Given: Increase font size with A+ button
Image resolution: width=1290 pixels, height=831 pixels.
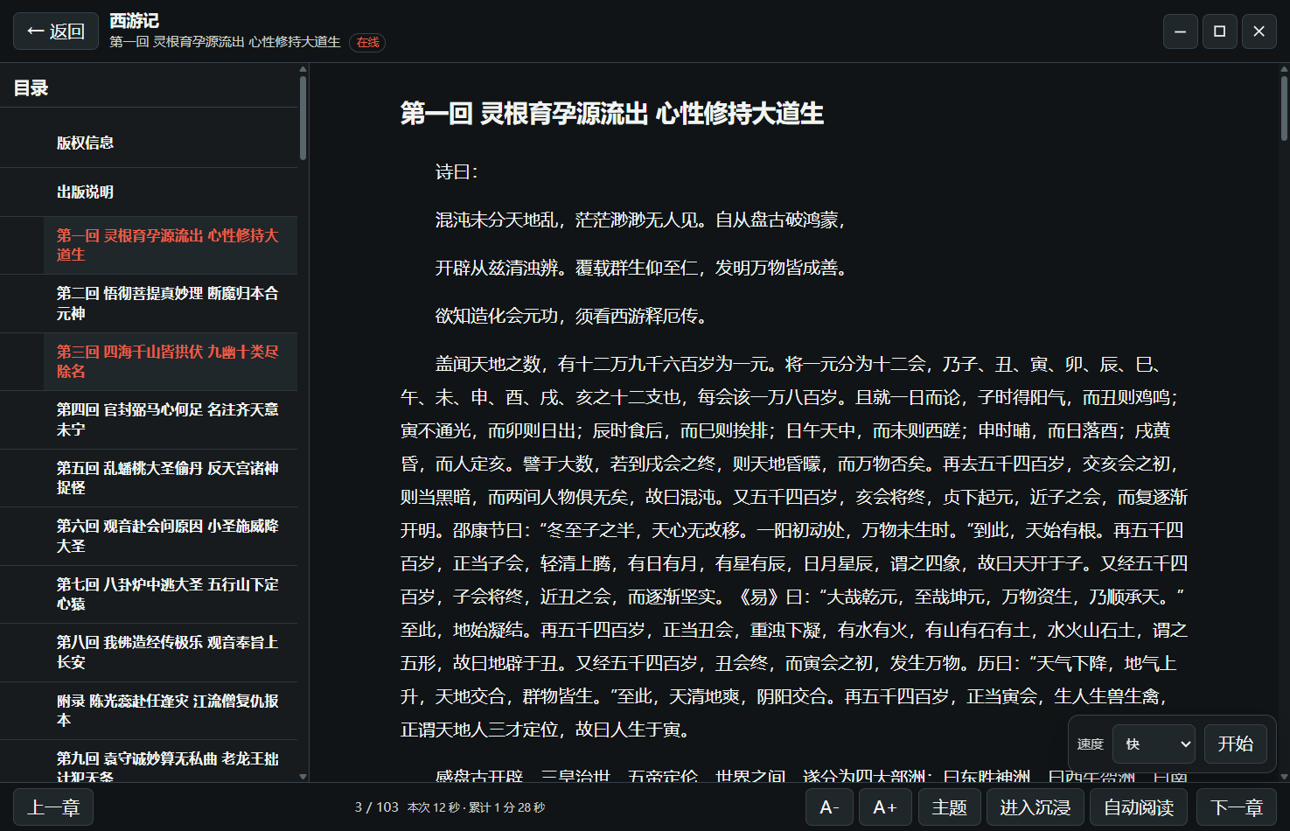Looking at the screenshot, I should (885, 807).
